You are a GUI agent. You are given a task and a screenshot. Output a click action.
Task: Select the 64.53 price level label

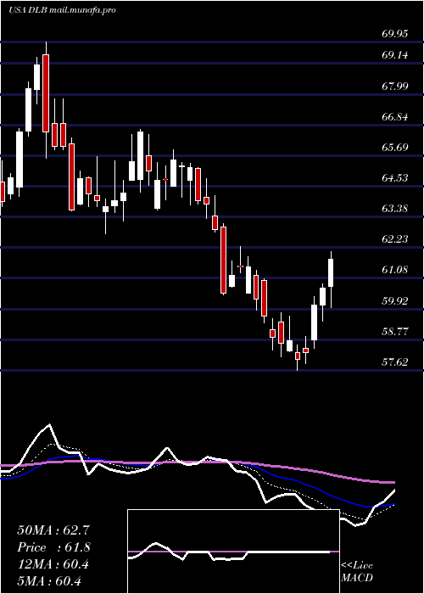point(395,178)
